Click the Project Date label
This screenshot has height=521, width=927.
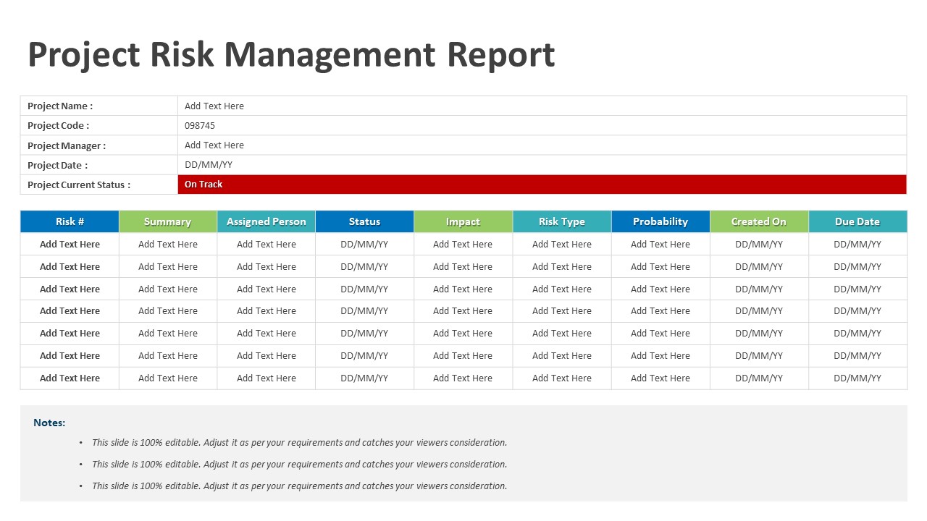coord(58,165)
